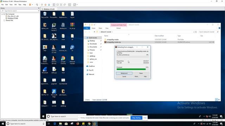The width and height of the screenshot is (225, 126).
Task: Open the VMware Help menu
Action: click(x=25, y=5)
